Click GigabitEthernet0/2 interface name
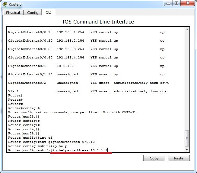 27,83
